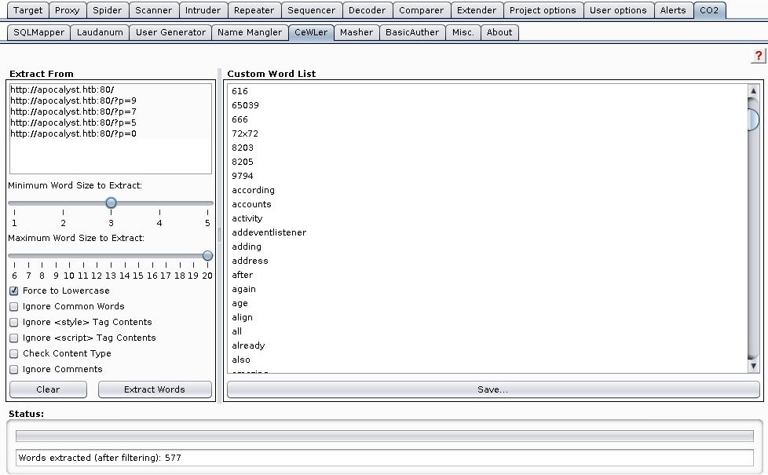Image resolution: width=768 pixels, height=475 pixels.
Task: Select URL http://apocalyst.htb:80/?p=7
Action: (74, 111)
